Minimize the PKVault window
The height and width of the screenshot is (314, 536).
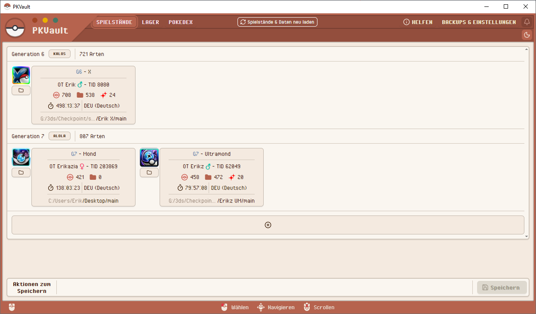[x=486, y=6]
